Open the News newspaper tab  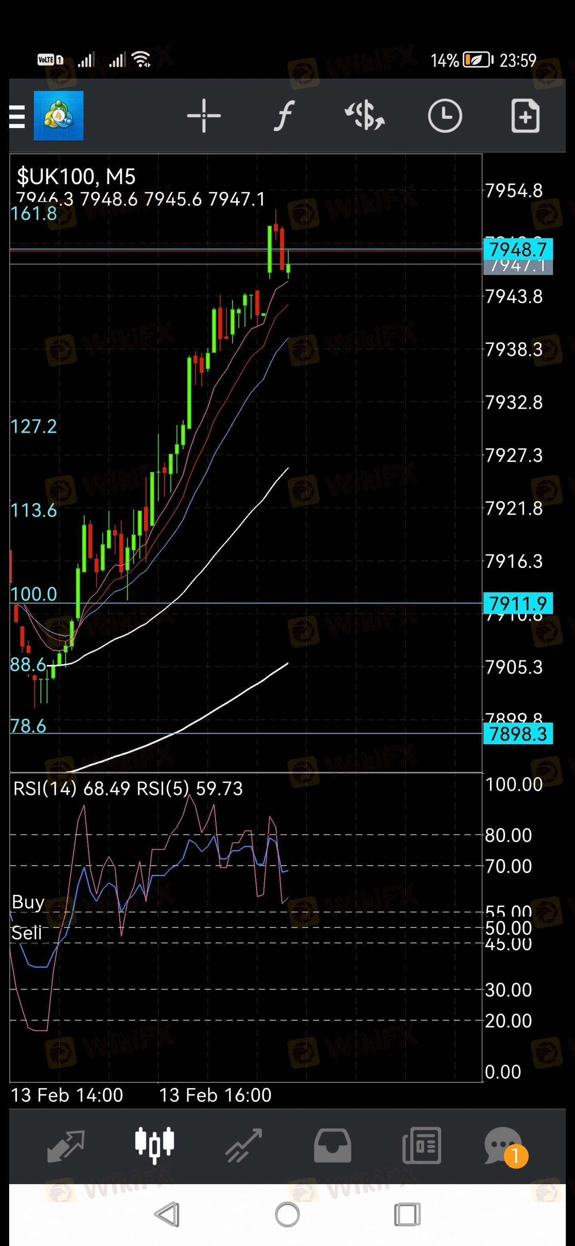[x=422, y=1146]
